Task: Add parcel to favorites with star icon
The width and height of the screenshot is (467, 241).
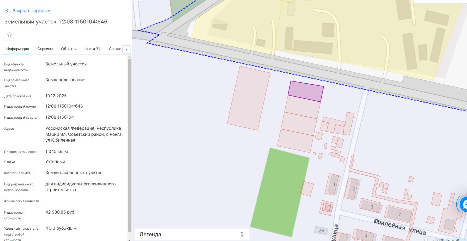Action: click(9, 35)
